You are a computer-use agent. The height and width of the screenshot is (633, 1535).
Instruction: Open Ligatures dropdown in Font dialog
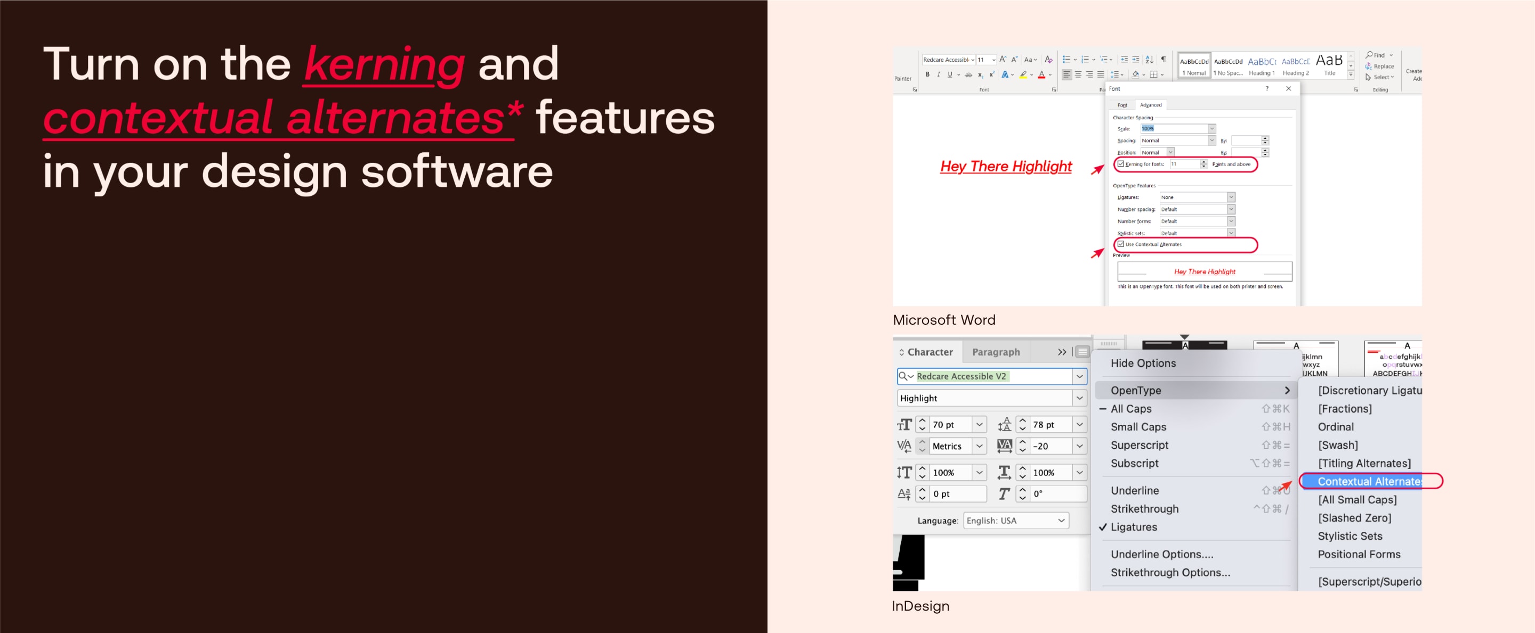tap(1231, 197)
